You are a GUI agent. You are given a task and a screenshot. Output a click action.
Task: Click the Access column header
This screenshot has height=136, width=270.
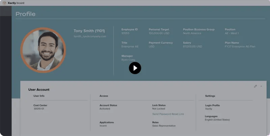(104, 96)
